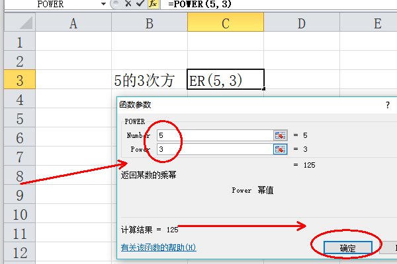The height and width of the screenshot is (264, 397).
Task: Click the Power 幂值 description text
Action: (253, 190)
